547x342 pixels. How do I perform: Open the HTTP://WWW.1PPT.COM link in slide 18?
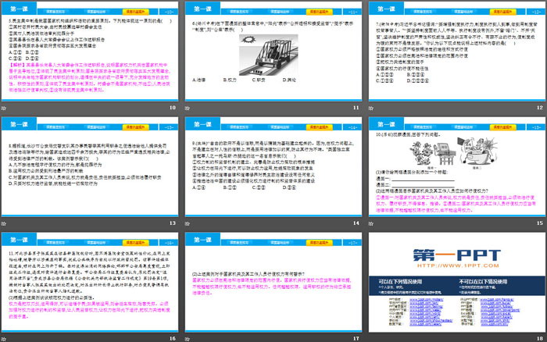[x=458, y=265]
